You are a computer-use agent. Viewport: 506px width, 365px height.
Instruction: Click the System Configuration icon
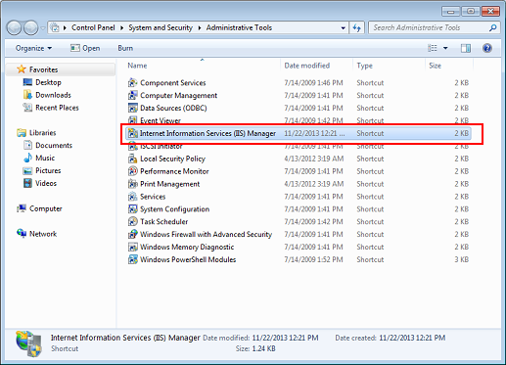132,209
